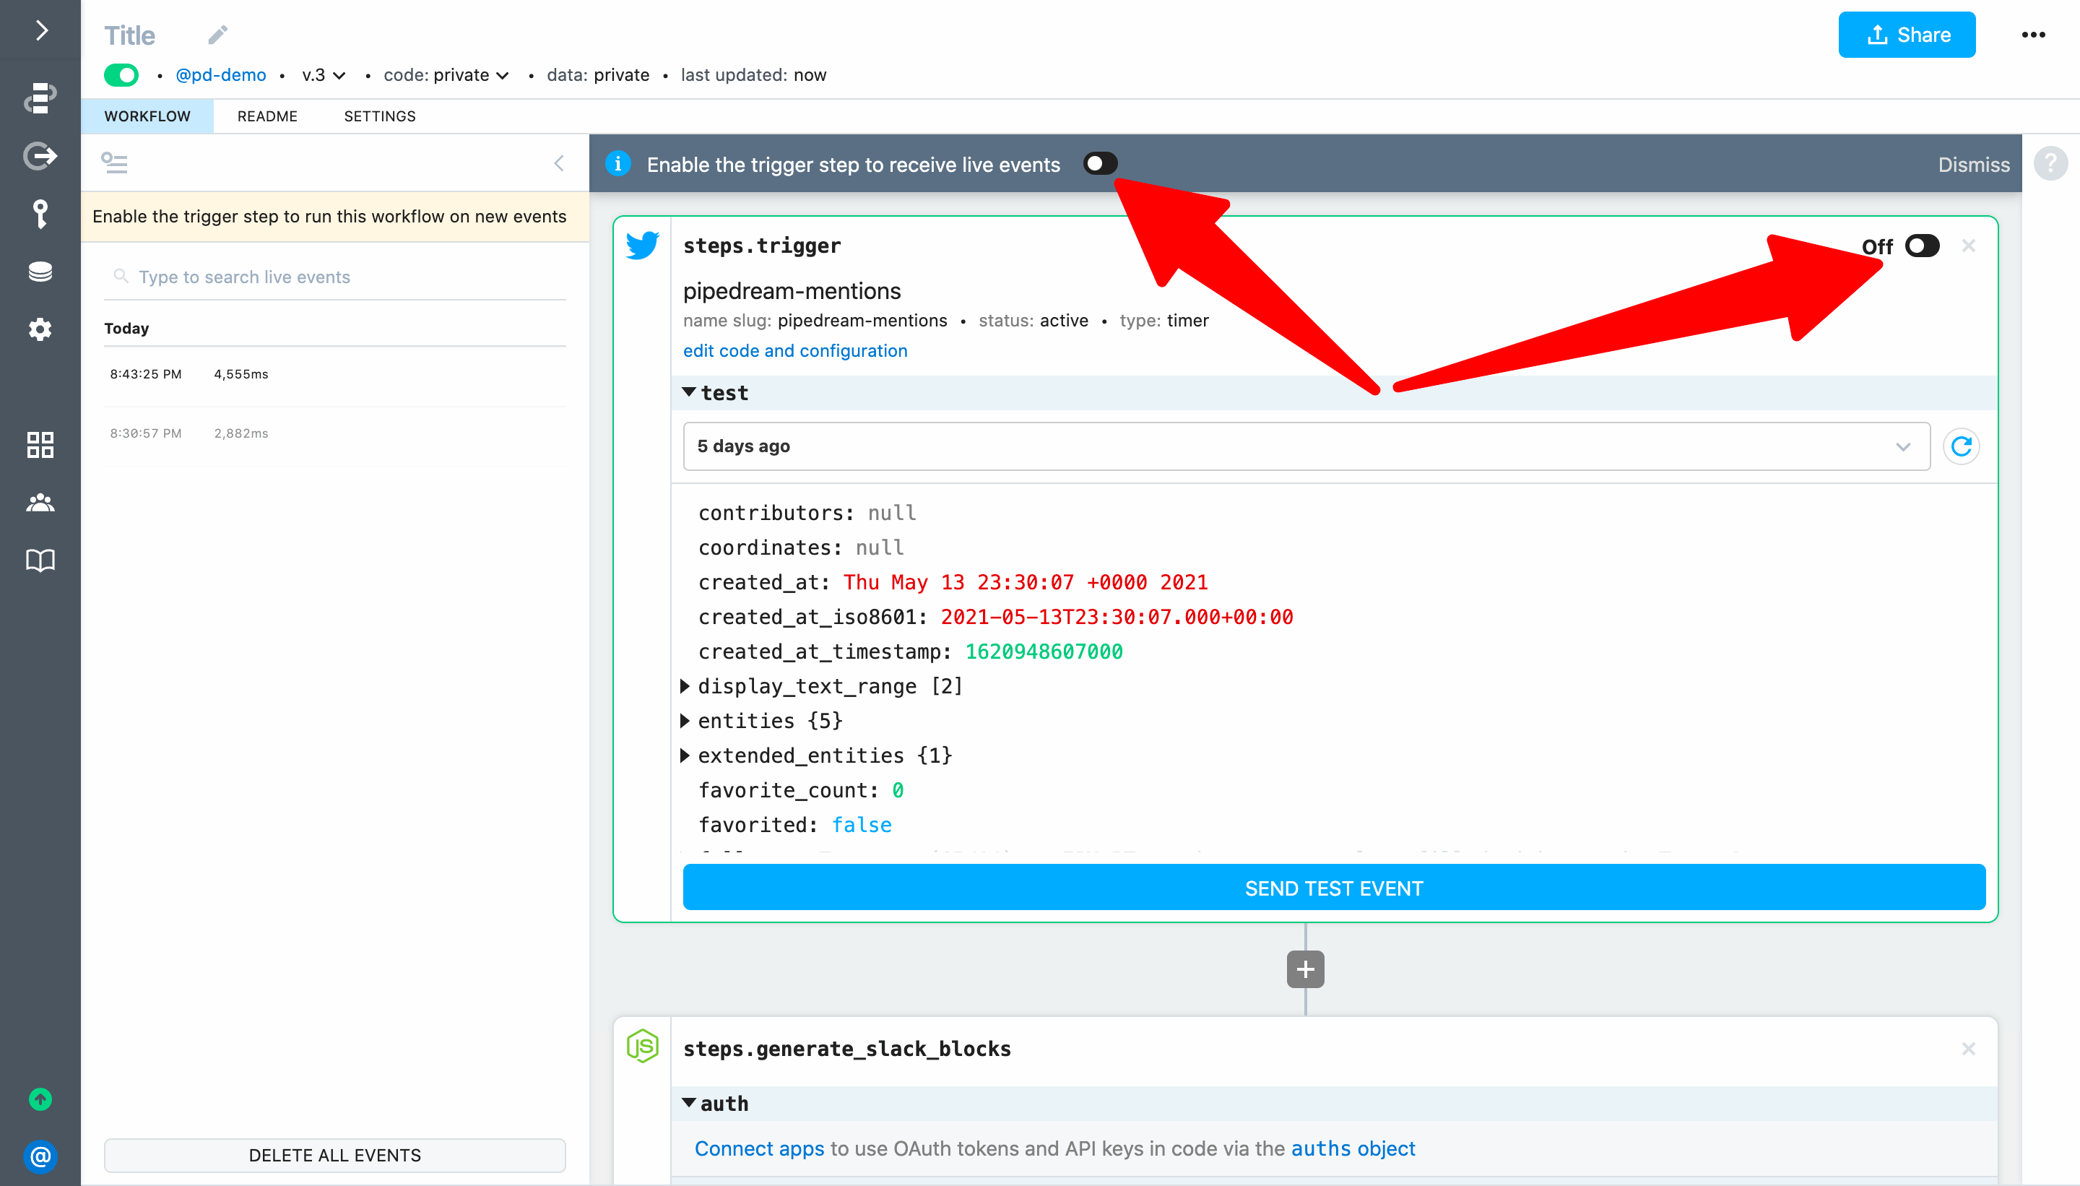Open the accounts key icon in sidebar

(40, 215)
